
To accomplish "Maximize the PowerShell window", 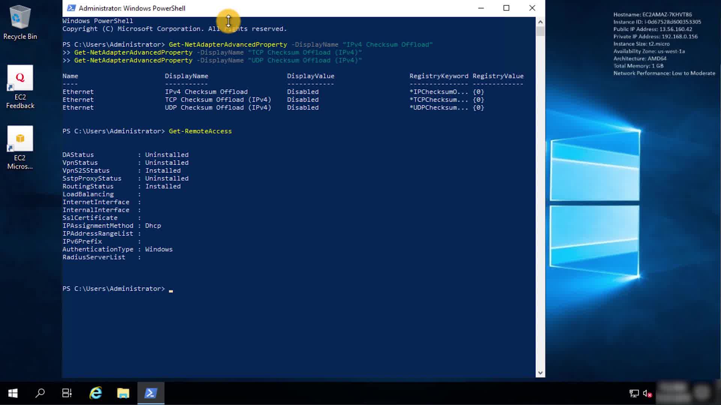I will (x=506, y=8).
